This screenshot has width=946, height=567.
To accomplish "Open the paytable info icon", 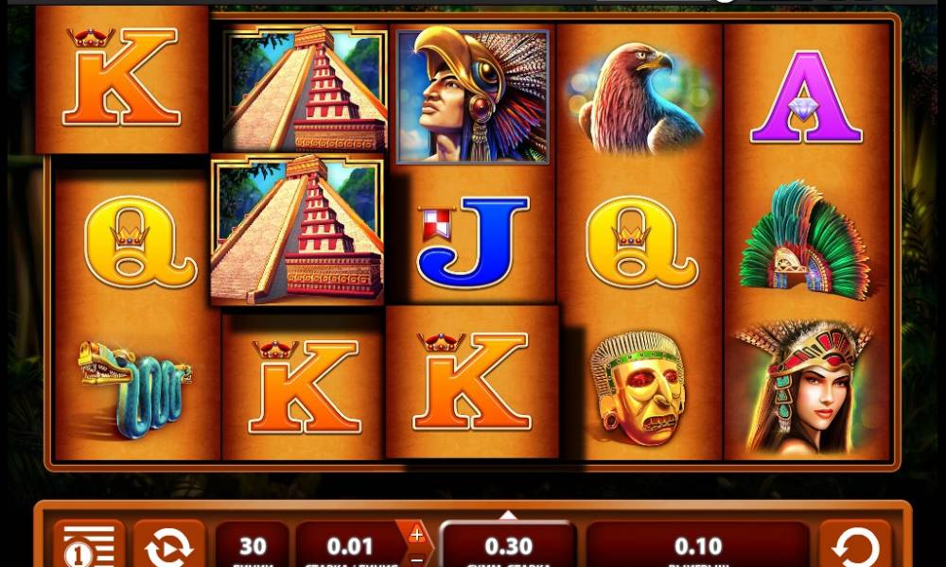I will (89, 544).
